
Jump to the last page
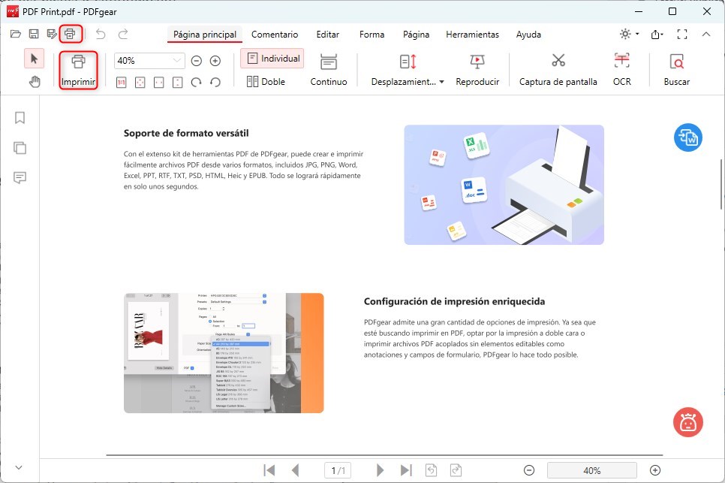pos(406,470)
